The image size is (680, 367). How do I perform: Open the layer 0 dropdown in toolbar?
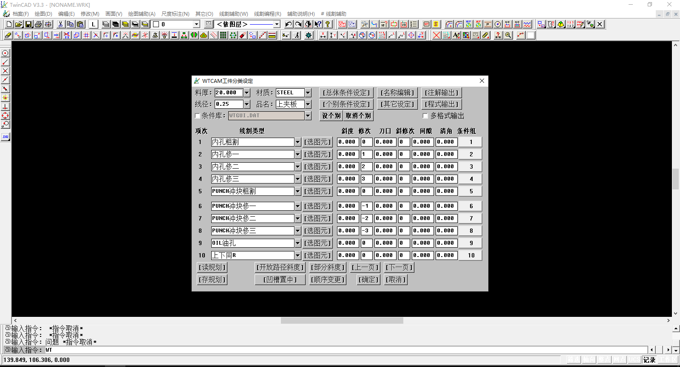point(196,24)
